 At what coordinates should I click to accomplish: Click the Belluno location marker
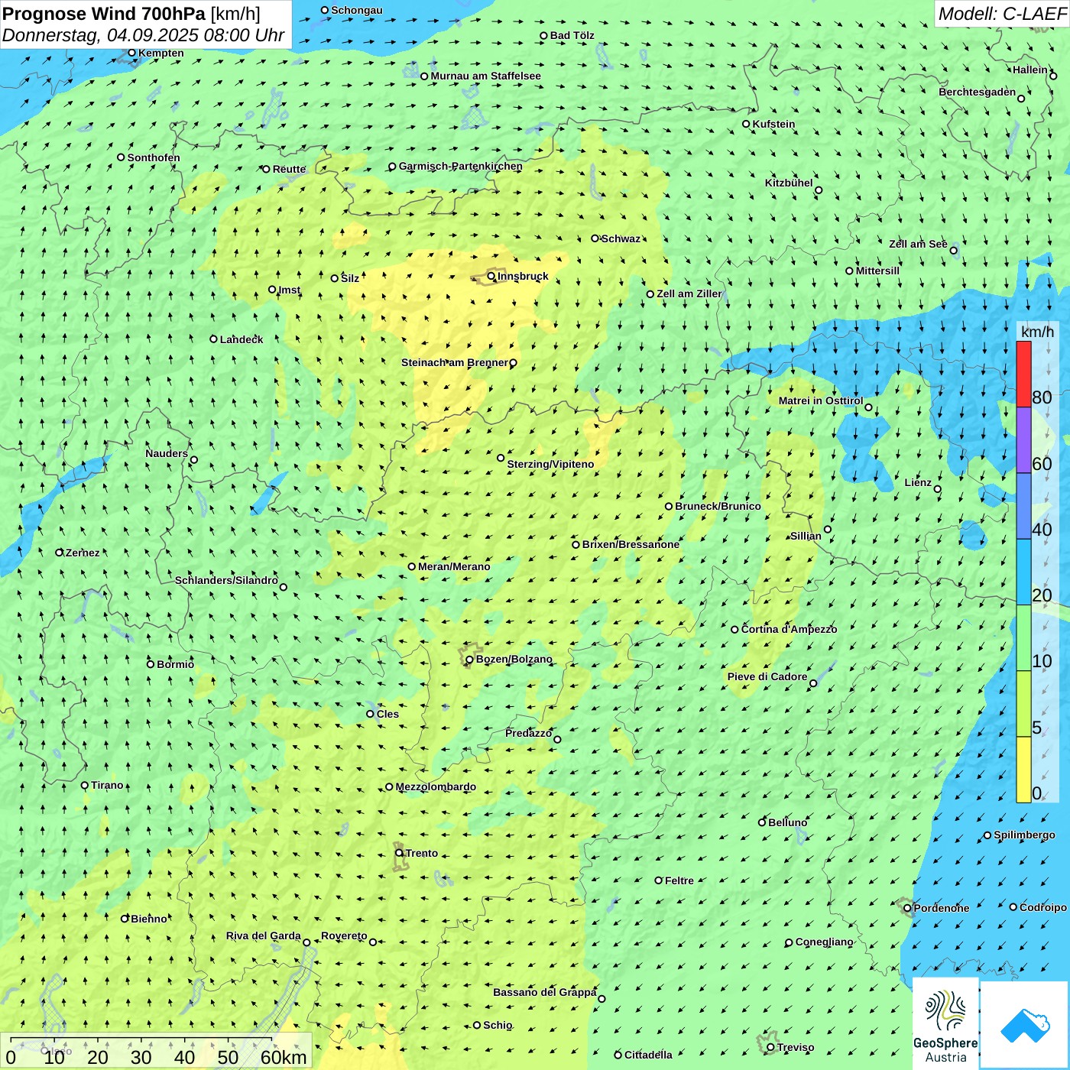pyautogui.click(x=761, y=822)
